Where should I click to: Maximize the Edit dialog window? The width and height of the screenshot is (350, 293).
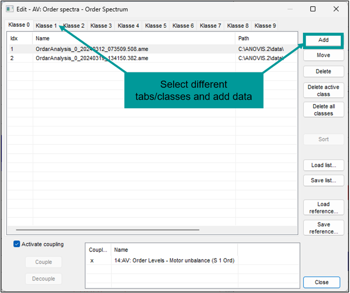[313, 9]
